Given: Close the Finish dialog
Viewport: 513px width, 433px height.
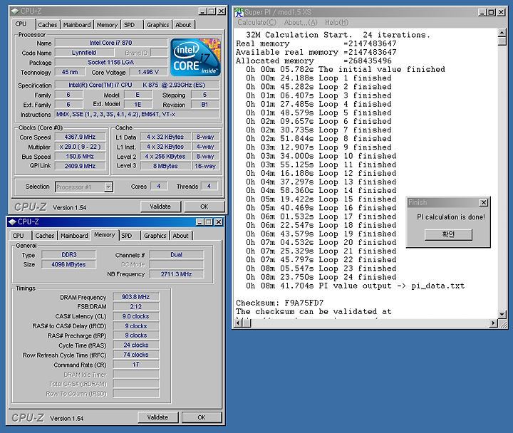Looking at the screenshot, I should [484, 203].
